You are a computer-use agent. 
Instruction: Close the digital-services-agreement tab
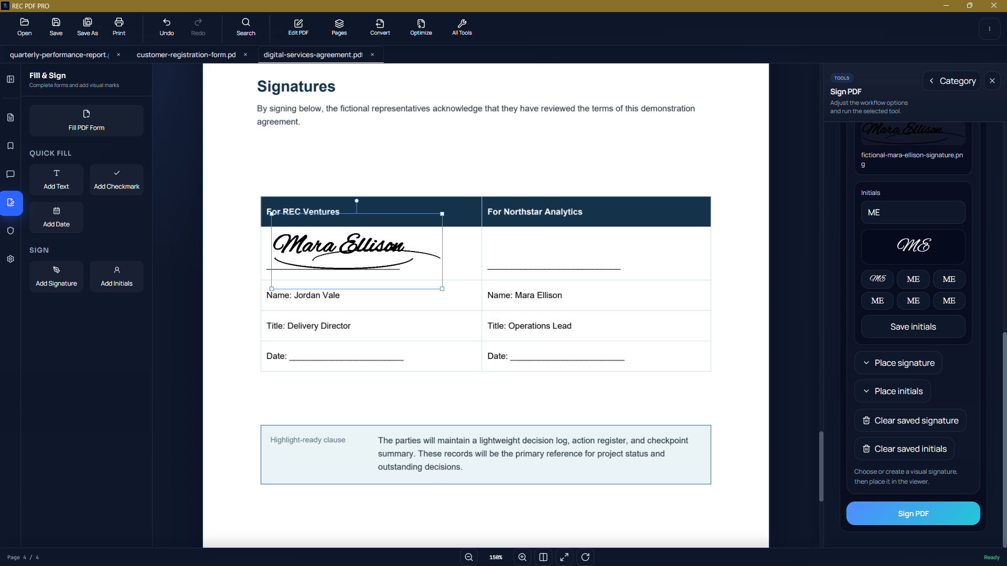[x=372, y=55]
